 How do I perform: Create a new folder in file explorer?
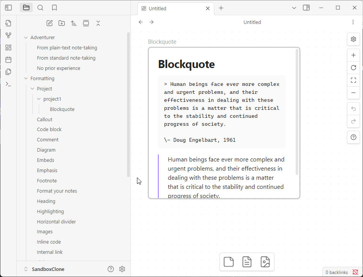(x=62, y=23)
